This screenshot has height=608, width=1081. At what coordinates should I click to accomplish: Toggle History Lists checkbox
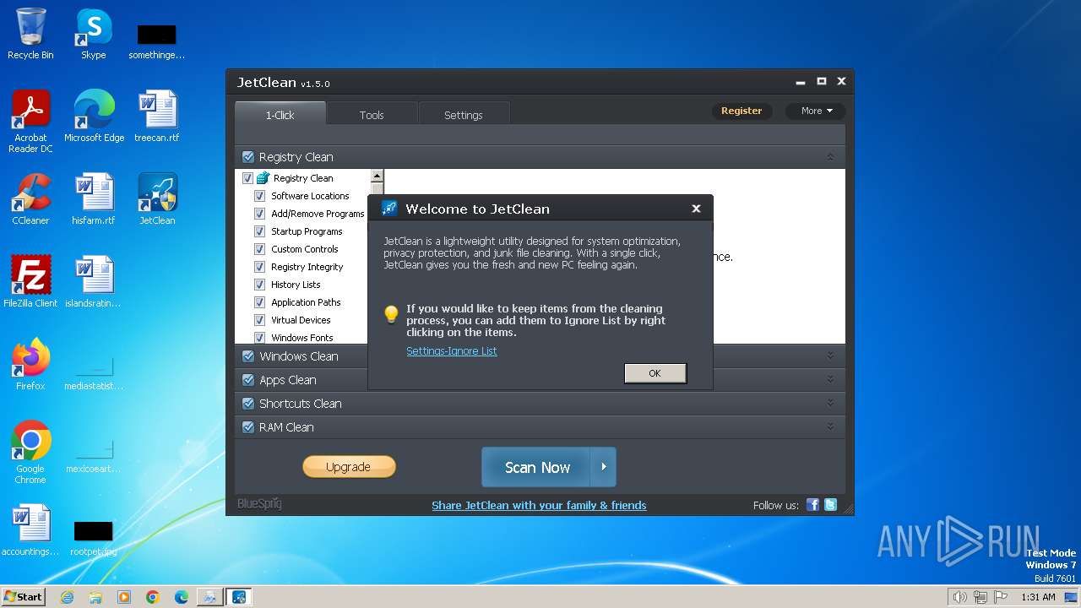[x=260, y=285]
